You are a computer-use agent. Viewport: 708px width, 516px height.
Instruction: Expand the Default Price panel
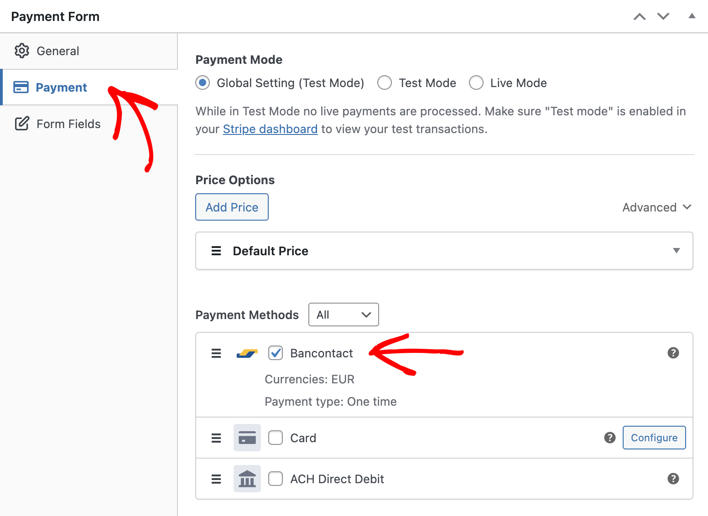pos(677,251)
